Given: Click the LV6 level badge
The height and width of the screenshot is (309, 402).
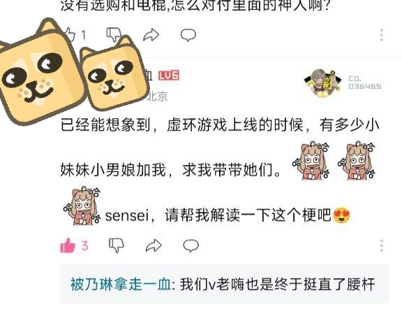Looking at the screenshot, I should tap(169, 76).
